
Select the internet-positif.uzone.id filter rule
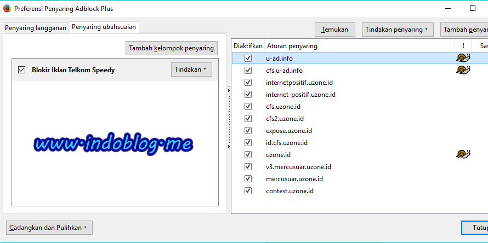point(300,95)
